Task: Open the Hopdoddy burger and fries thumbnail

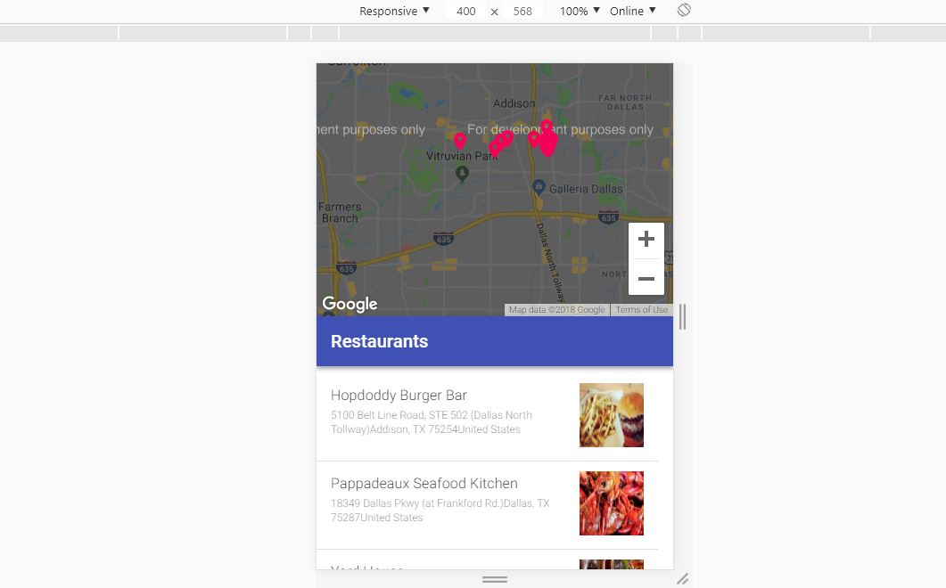Action: coord(611,415)
